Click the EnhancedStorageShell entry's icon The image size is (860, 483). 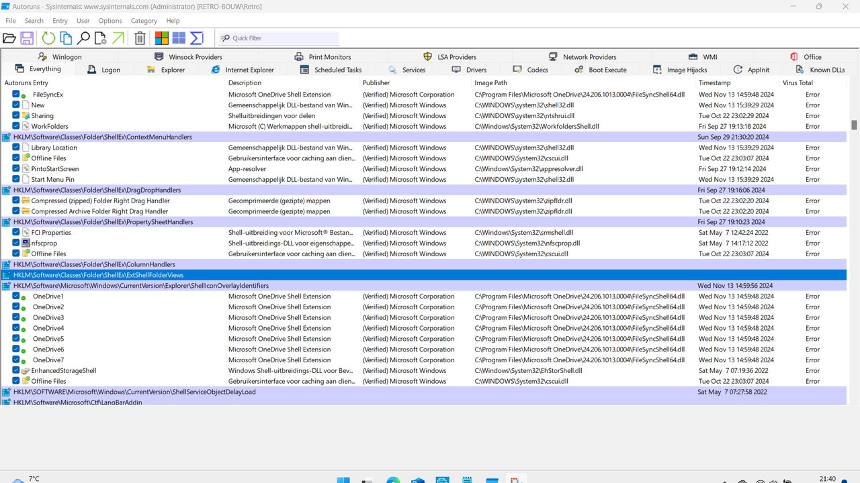click(x=26, y=370)
